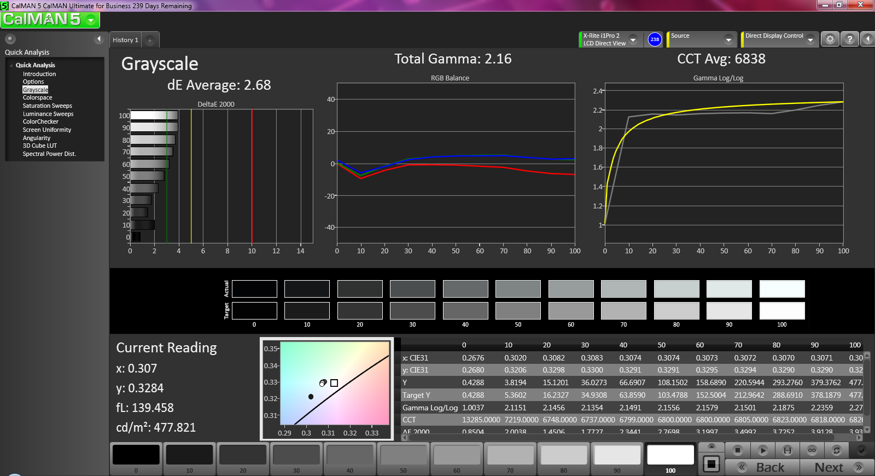
Task: Expand the Direct Display Control dropdown
Action: coord(810,39)
